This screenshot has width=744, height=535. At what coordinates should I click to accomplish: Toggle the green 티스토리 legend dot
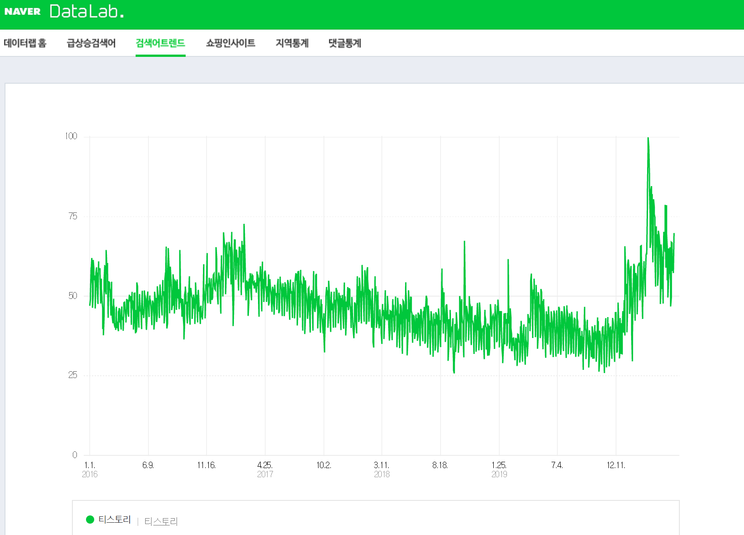tap(90, 520)
